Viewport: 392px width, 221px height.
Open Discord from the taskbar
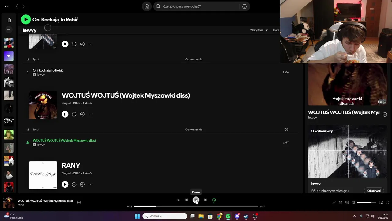pyautogui.click(x=237, y=216)
